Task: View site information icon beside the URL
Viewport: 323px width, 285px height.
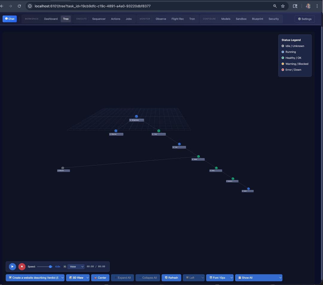Action: [30, 6]
